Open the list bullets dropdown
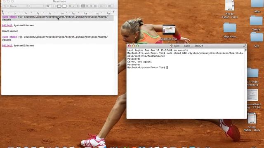 click(x=110, y=6)
